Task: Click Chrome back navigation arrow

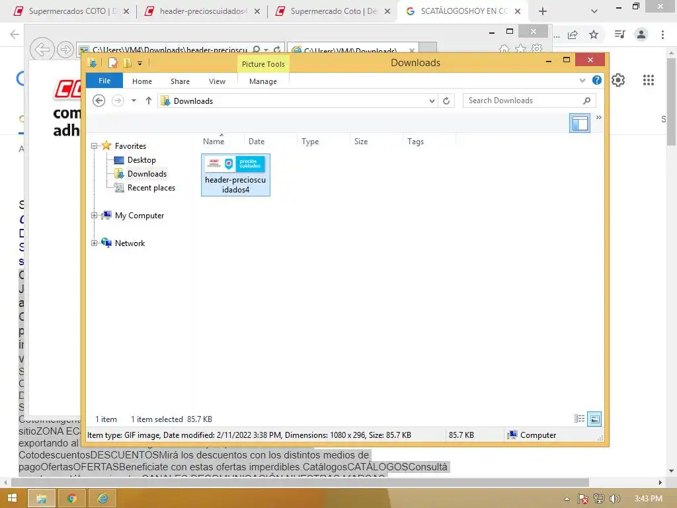Action: (15, 34)
